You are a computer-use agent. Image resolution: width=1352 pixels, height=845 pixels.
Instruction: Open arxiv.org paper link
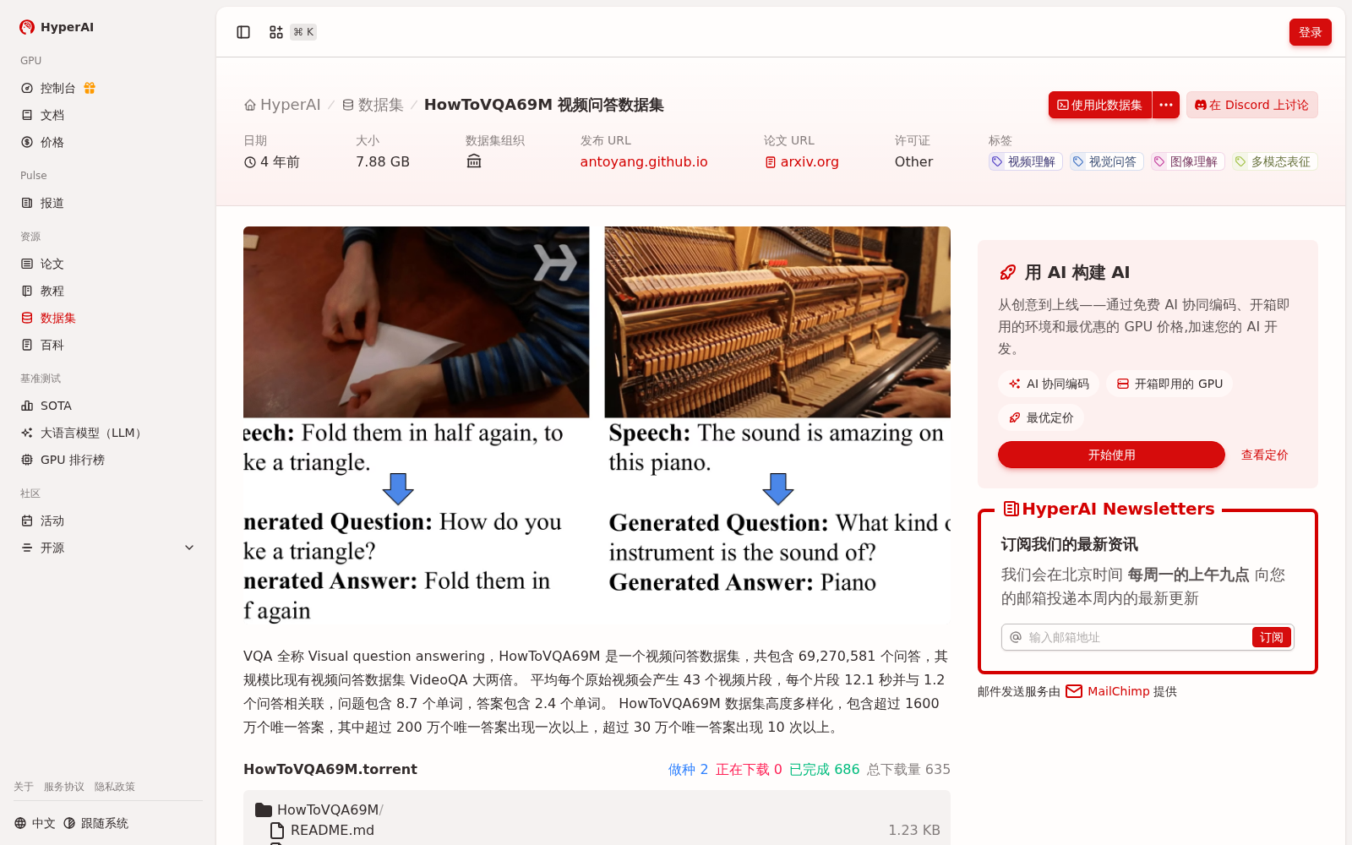[802, 161]
